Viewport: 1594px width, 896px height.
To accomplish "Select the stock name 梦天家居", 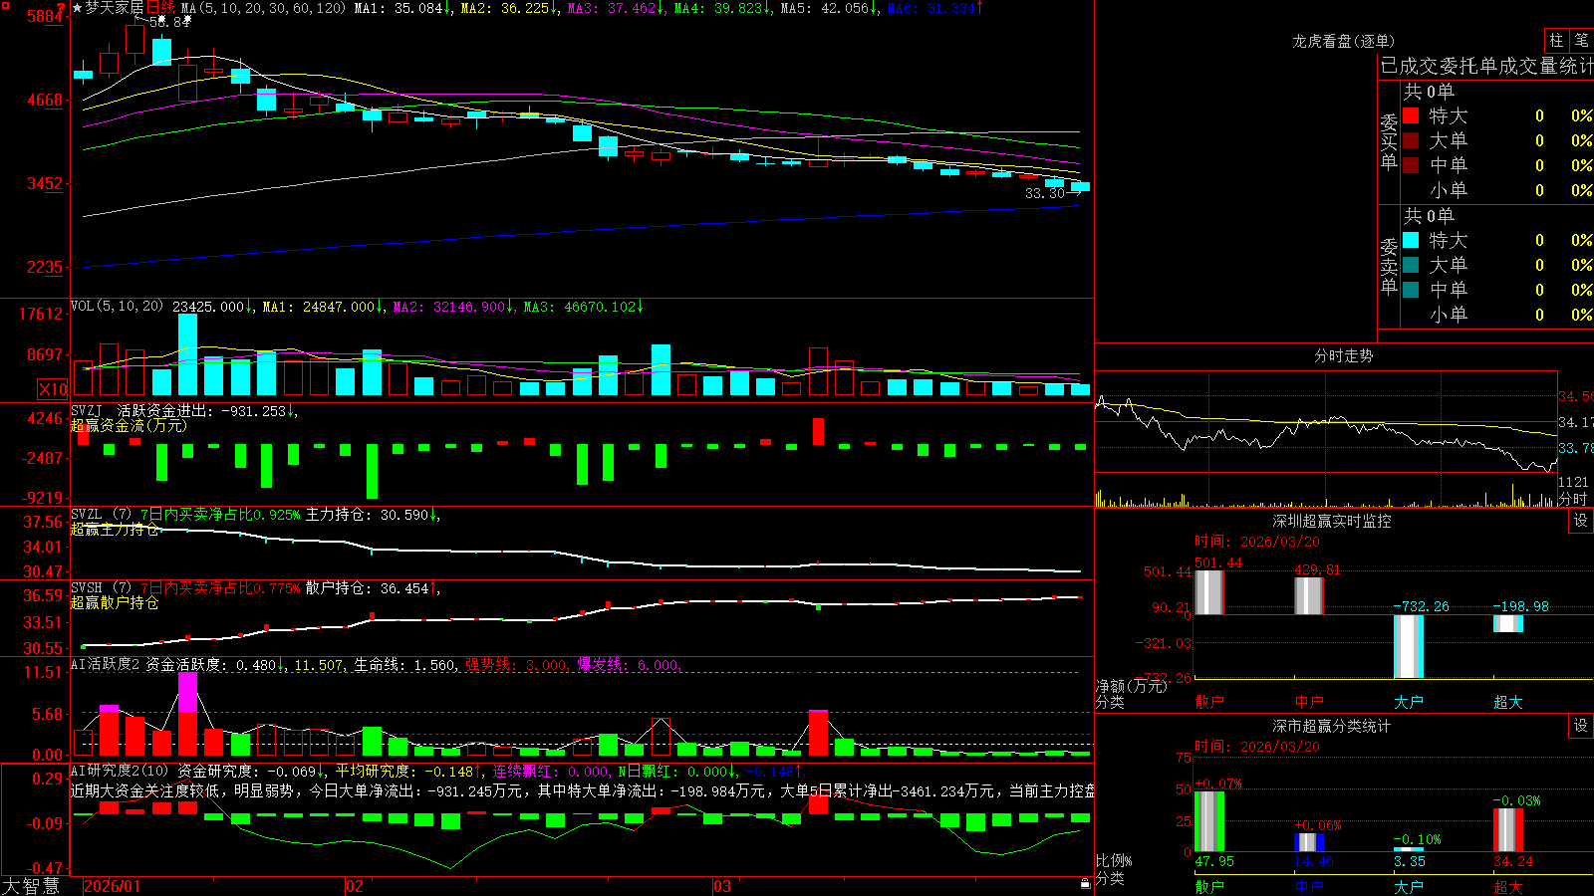I will pyautogui.click(x=115, y=8).
